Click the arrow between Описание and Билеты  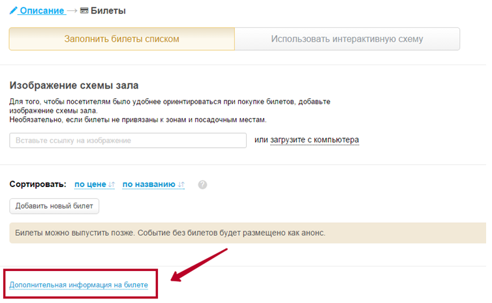pos(72,10)
